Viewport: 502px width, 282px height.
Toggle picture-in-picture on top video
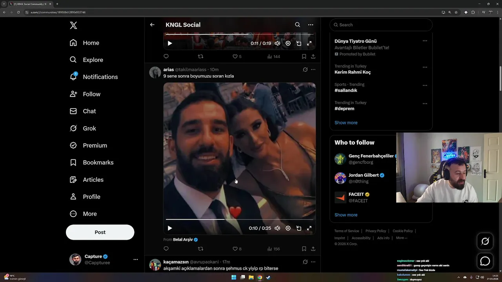[298, 43]
